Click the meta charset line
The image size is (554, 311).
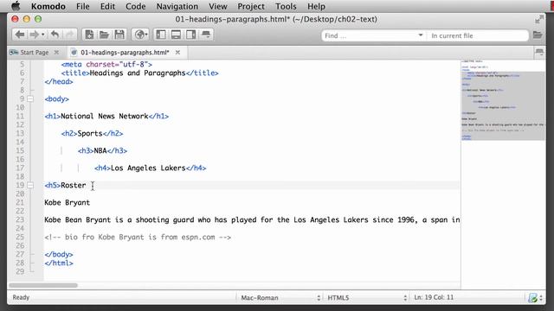pyautogui.click(x=106, y=64)
